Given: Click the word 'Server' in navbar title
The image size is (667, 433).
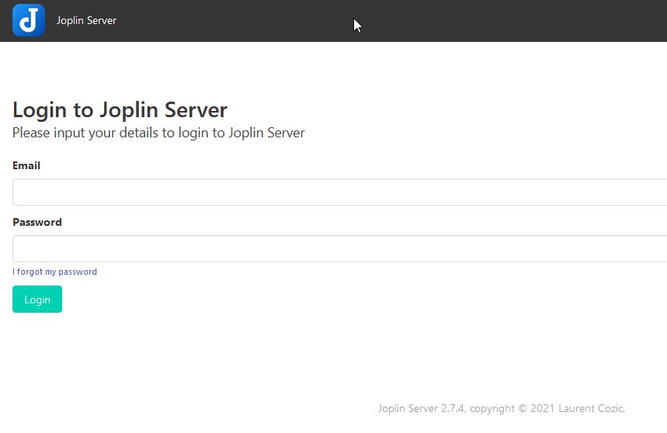Looking at the screenshot, I should click(x=101, y=20).
